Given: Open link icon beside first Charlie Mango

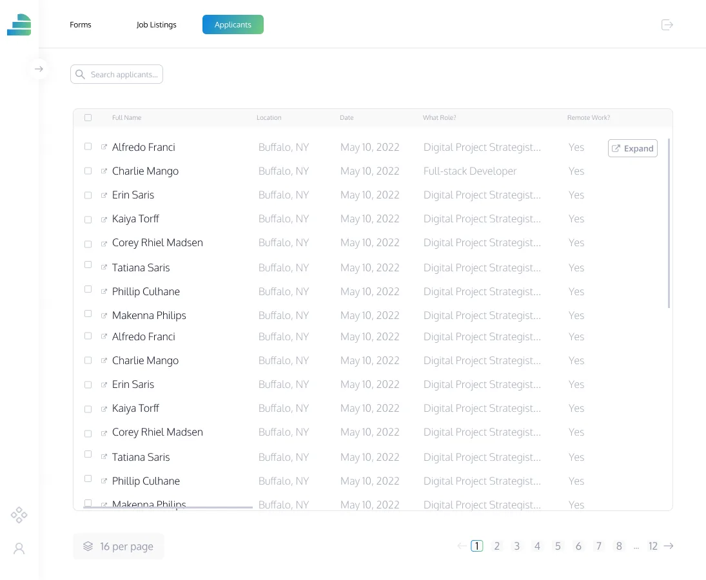Looking at the screenshot, I should (x=104, y=171).
